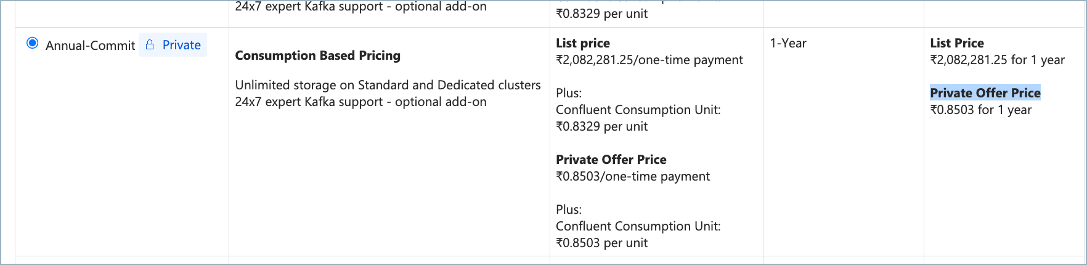Click the Annual-Commit plan label
The width and height of the screenshot is (1087, 265).
point(90,46)
